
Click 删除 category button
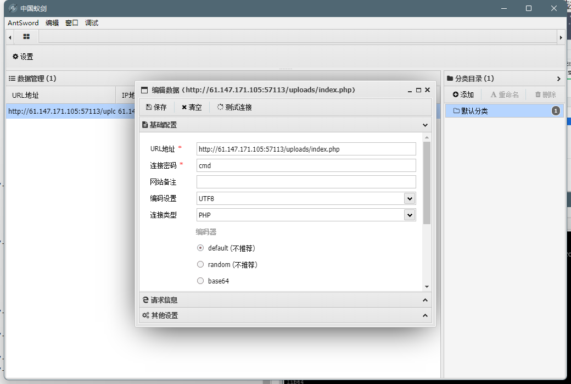click(x=545, y=94)
